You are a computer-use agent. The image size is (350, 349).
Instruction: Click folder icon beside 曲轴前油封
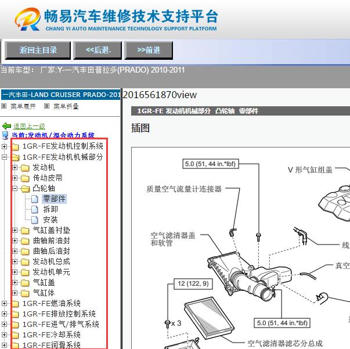(x=25, y=241)
